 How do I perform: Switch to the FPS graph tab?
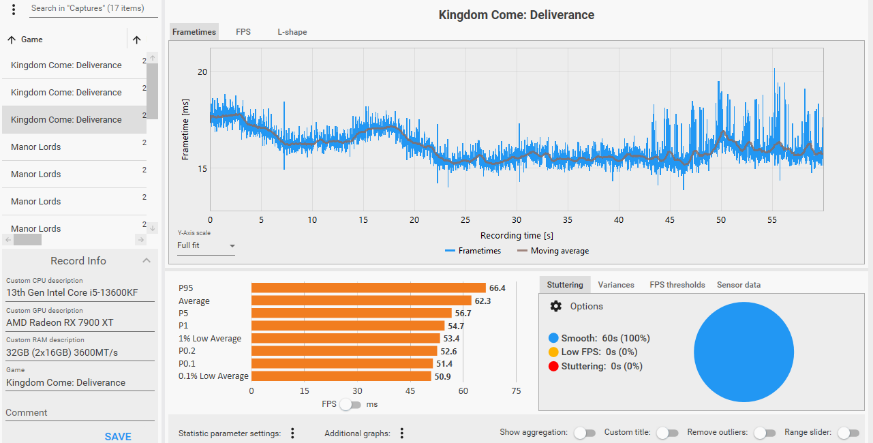(x=243, y=32)
